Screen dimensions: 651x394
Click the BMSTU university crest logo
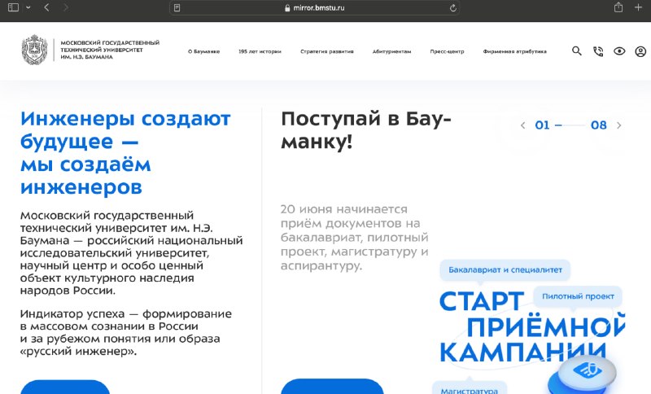(34, 50)
